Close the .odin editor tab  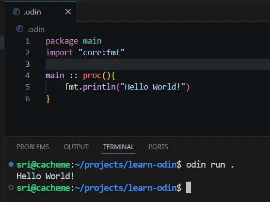click(68, 12)
